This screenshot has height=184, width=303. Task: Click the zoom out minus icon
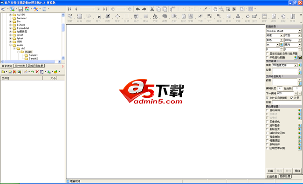[130, 9]
